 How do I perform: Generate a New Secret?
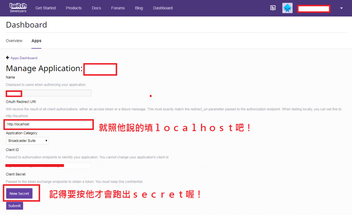click(x=19, y=193)
